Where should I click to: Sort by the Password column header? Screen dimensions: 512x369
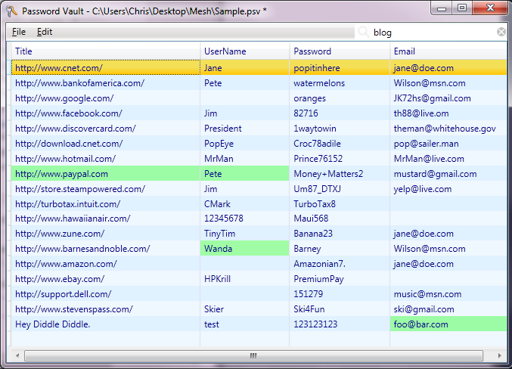pyautogui.click(x=339, y=51)
